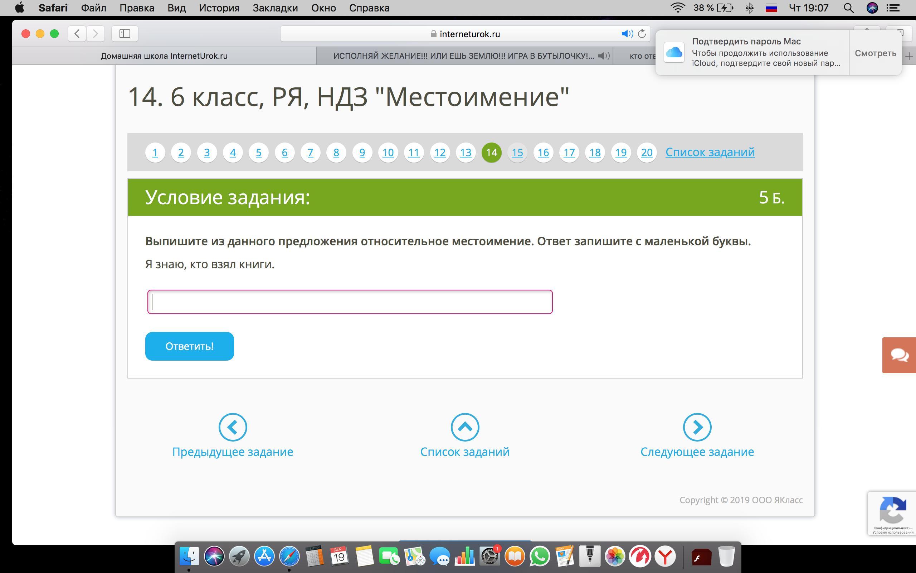Viewport: 916px width, 573px height.
Task: Open the new tab plus button
Action: point(909,56)
